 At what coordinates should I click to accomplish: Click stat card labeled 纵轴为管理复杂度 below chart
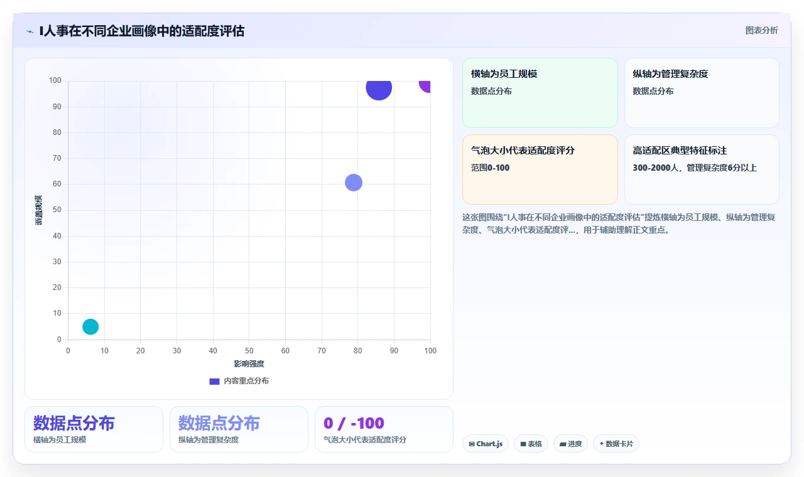(239, 429)
